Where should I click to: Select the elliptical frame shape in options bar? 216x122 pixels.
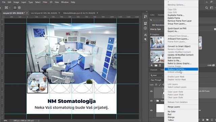click(20, 7)
